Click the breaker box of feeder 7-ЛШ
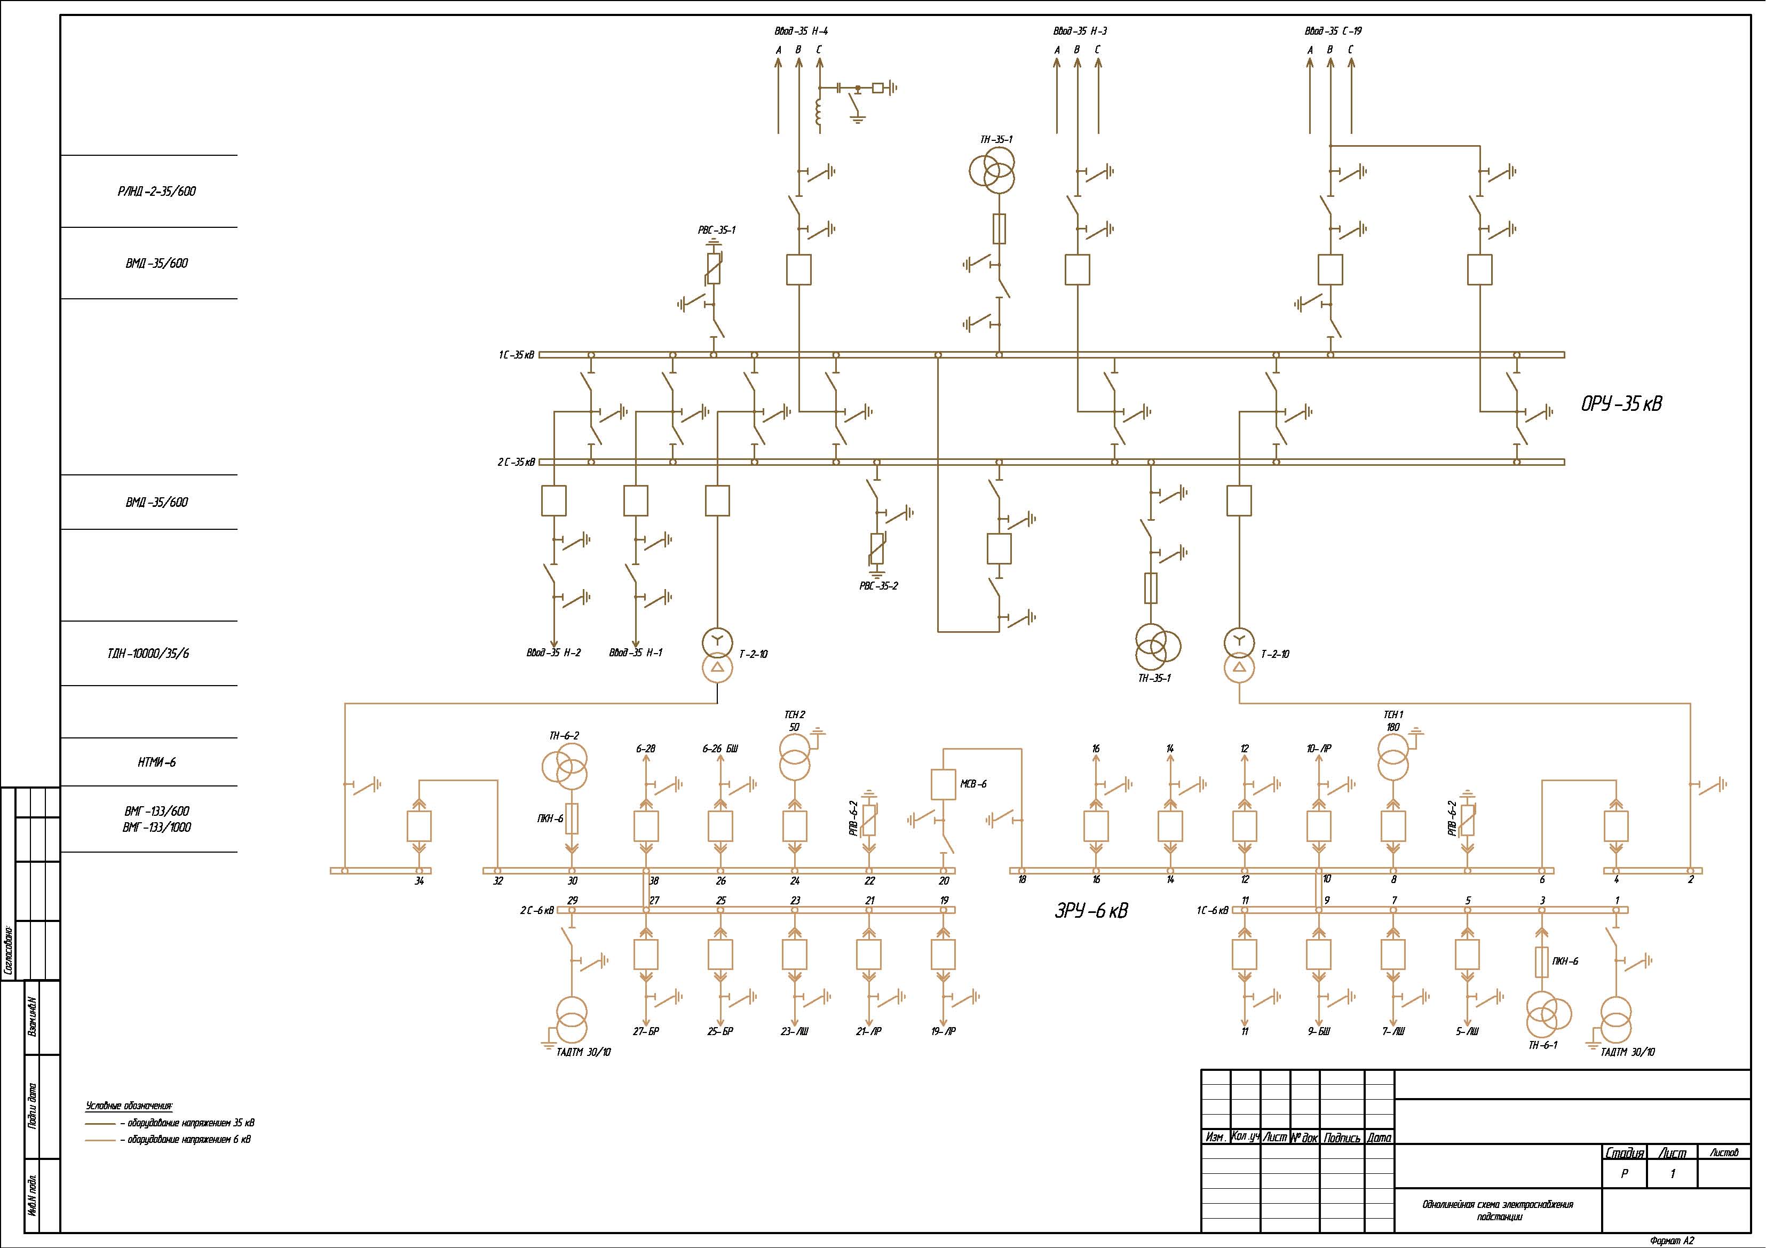The image size is (1766, 1248). click(1393, 954)
